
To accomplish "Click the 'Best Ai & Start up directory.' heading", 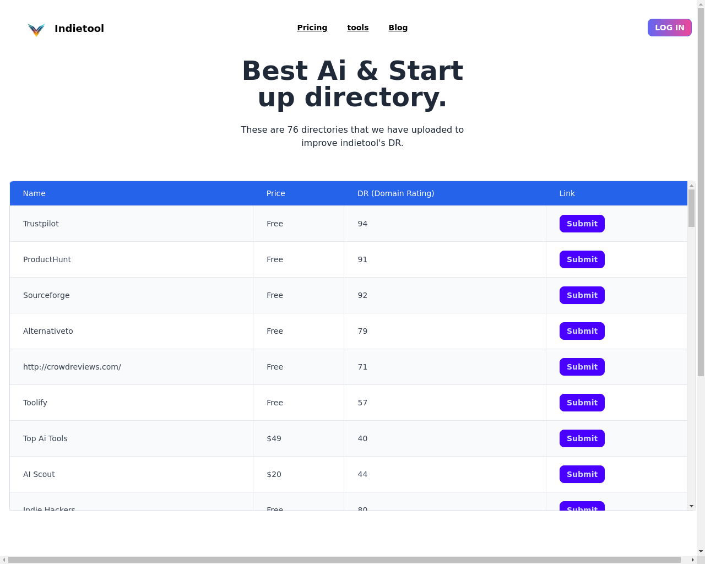I will (x=352, y=84).
